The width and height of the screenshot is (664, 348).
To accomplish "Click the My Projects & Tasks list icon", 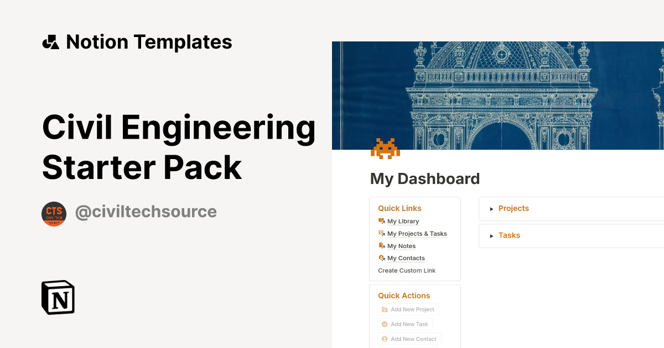I will pyautogui.click(x=381, y=233).
